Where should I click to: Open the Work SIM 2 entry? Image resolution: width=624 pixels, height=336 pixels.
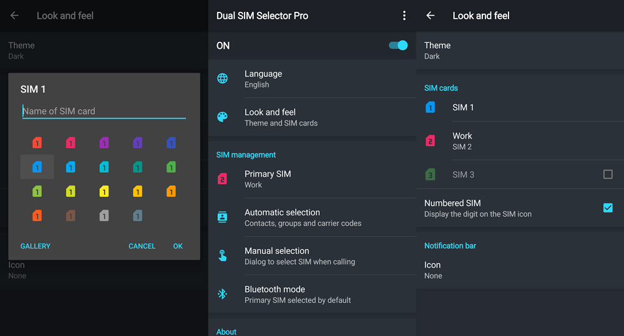pyautogui.click(x=520, y=141)
